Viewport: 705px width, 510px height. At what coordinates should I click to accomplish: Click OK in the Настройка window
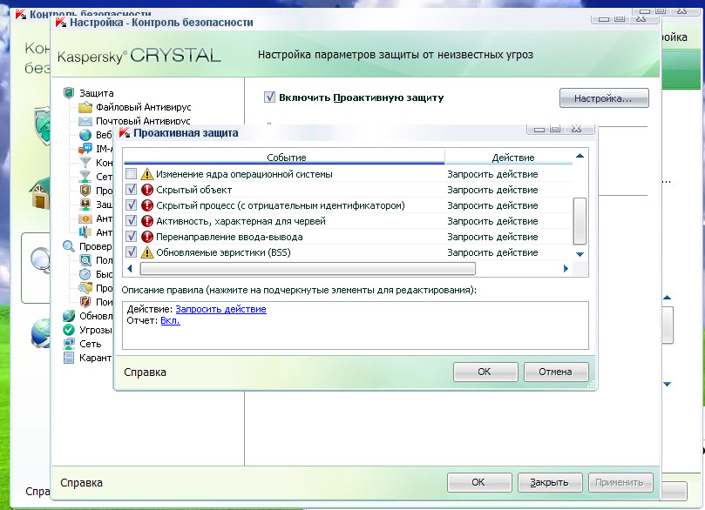pos(479,482)
